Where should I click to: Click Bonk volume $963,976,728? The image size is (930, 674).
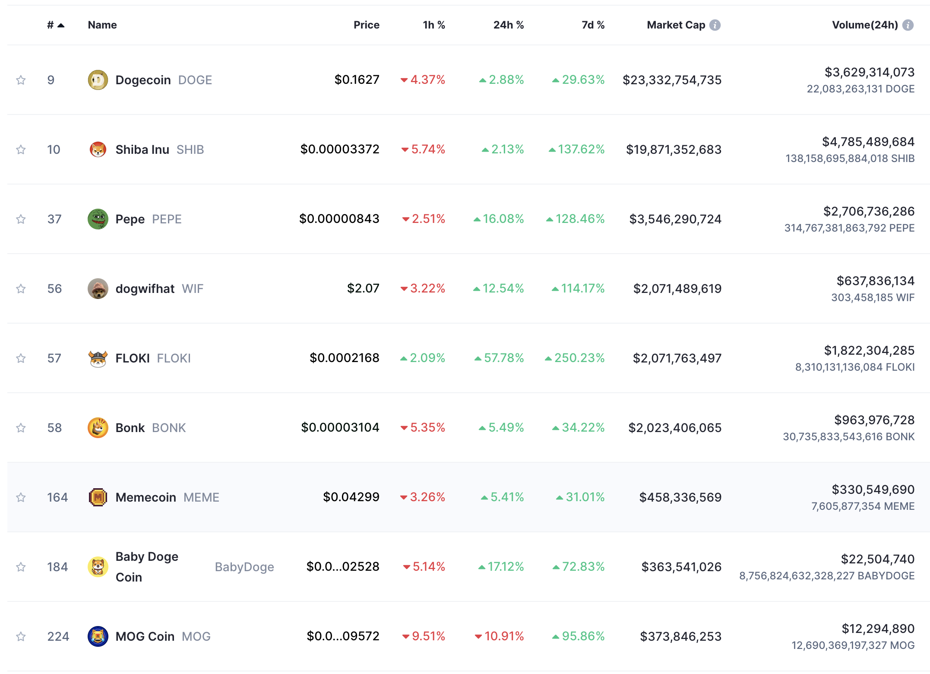coord(874,420)
